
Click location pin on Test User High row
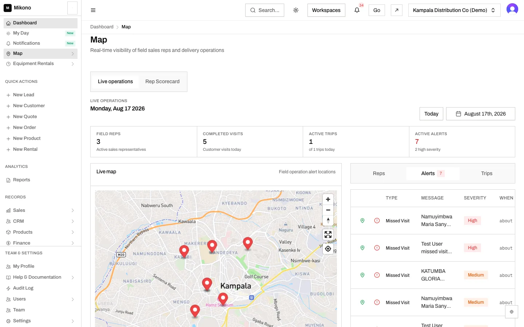click(362, 248)
